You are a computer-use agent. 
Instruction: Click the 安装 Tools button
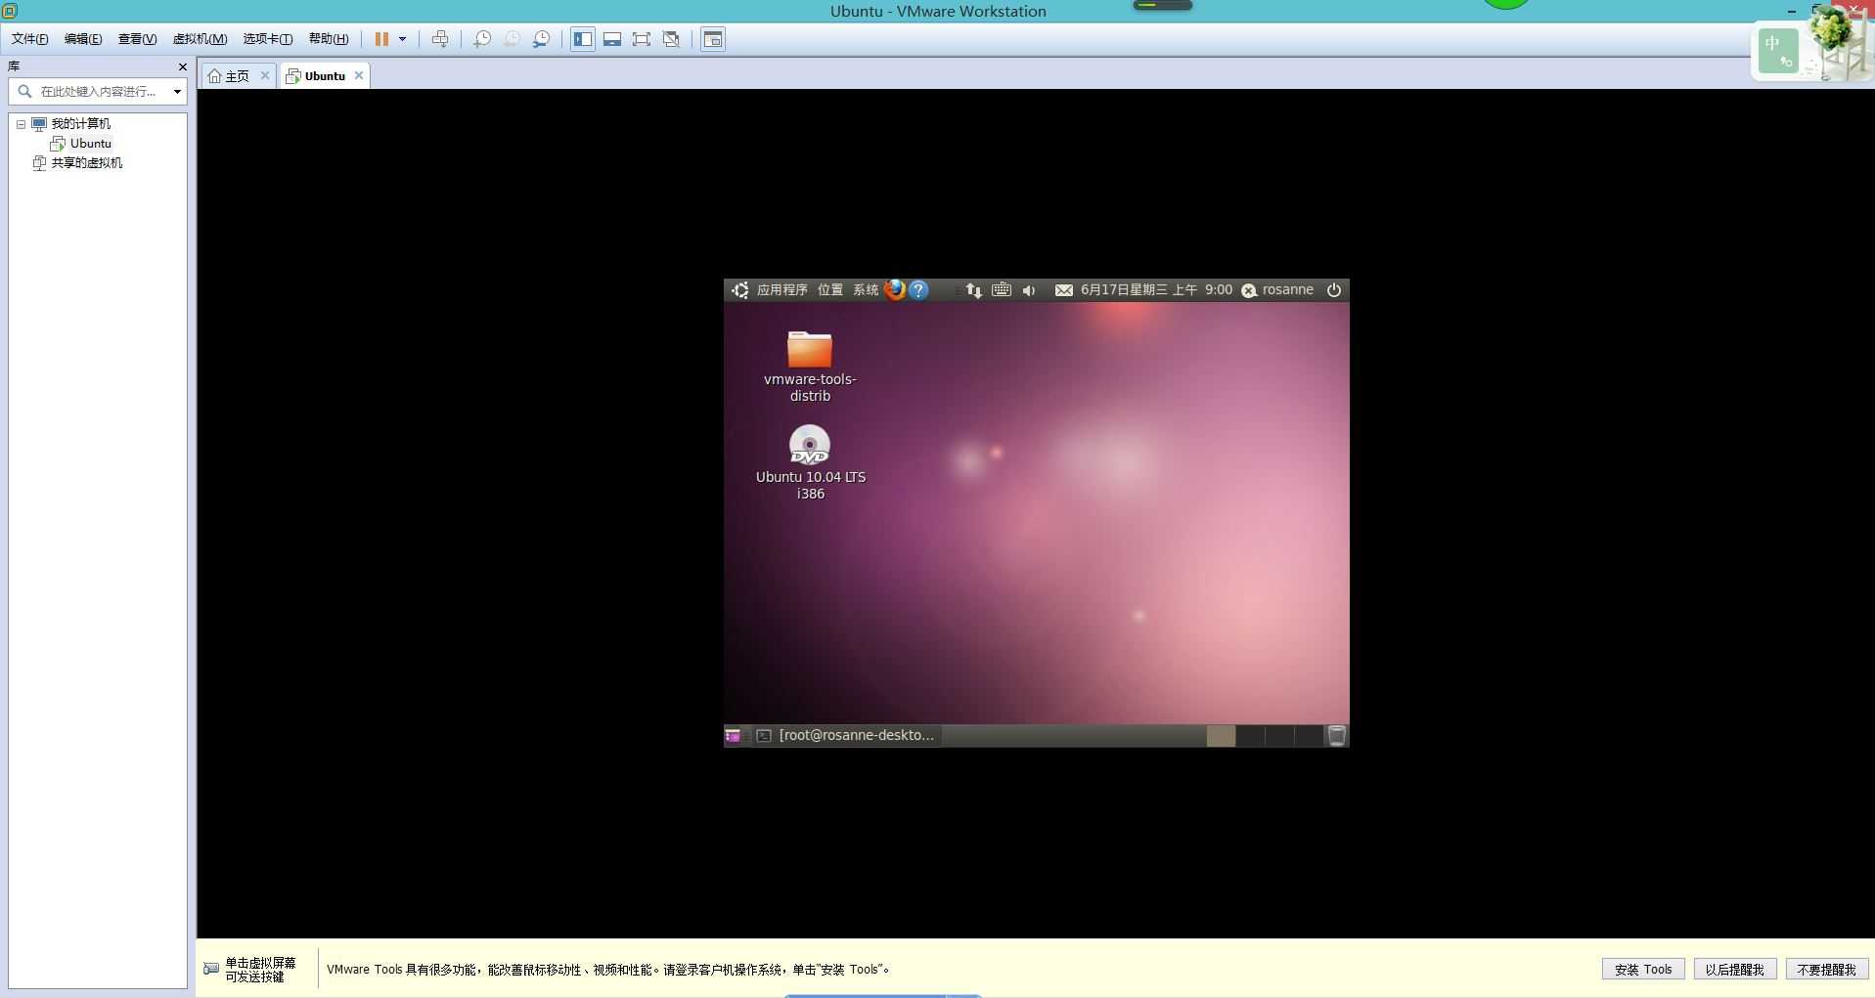1643,969
